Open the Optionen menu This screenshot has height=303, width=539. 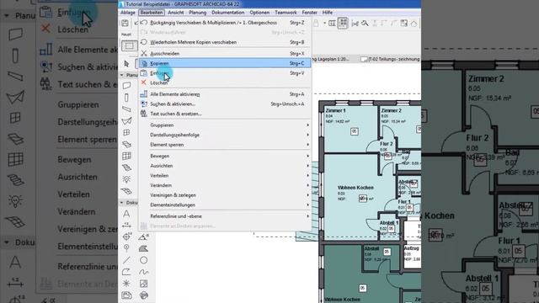[259, 13]
